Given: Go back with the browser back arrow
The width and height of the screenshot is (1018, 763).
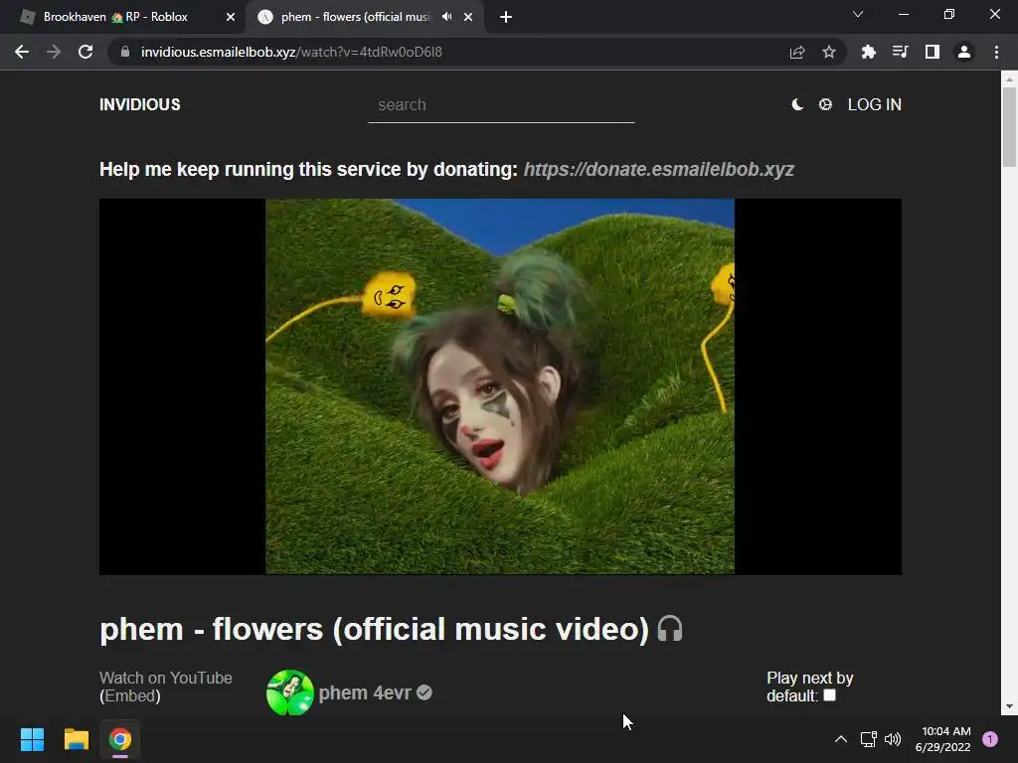Looking at the screenshot, I should click(22, 52).
